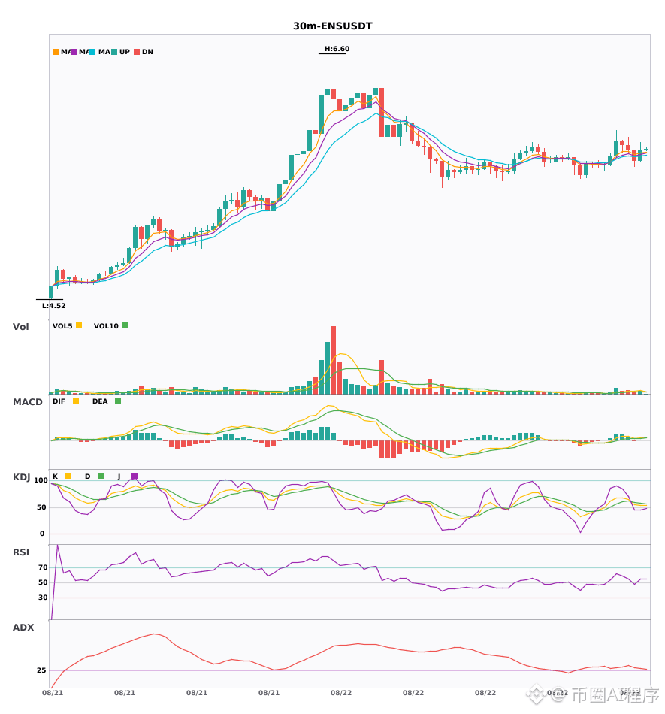Click the purple MA legend swatch

pos(74,52)
